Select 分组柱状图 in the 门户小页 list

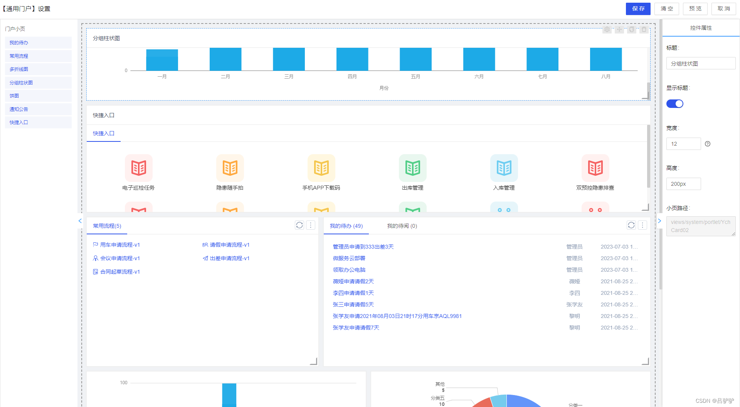click(38, 82)
